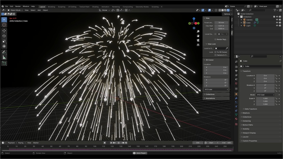Select the Move tool in the toolbar

4,31
